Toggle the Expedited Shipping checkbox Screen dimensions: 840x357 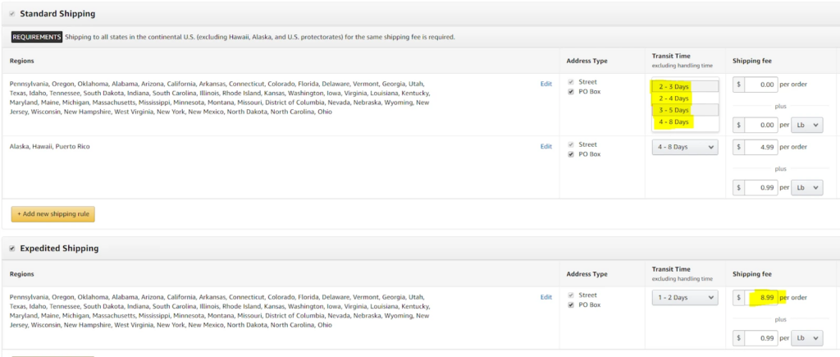pyautogui.click(x=11, y=249)
